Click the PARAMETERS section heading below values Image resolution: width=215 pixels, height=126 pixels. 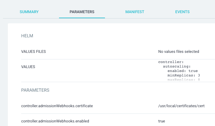pyautogui.click(x=35, y=90)
